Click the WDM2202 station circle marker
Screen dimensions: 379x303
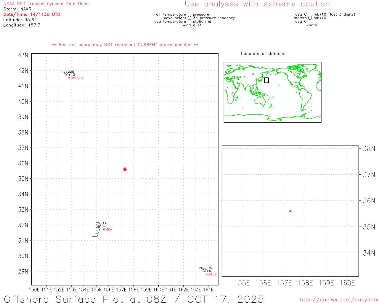(x=66, y=74)
